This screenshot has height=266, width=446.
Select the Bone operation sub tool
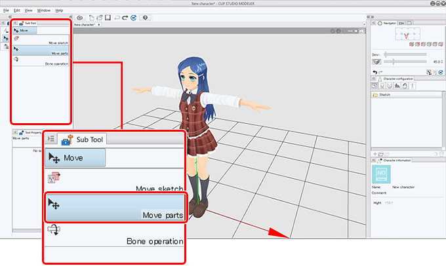tap(41, 61)
